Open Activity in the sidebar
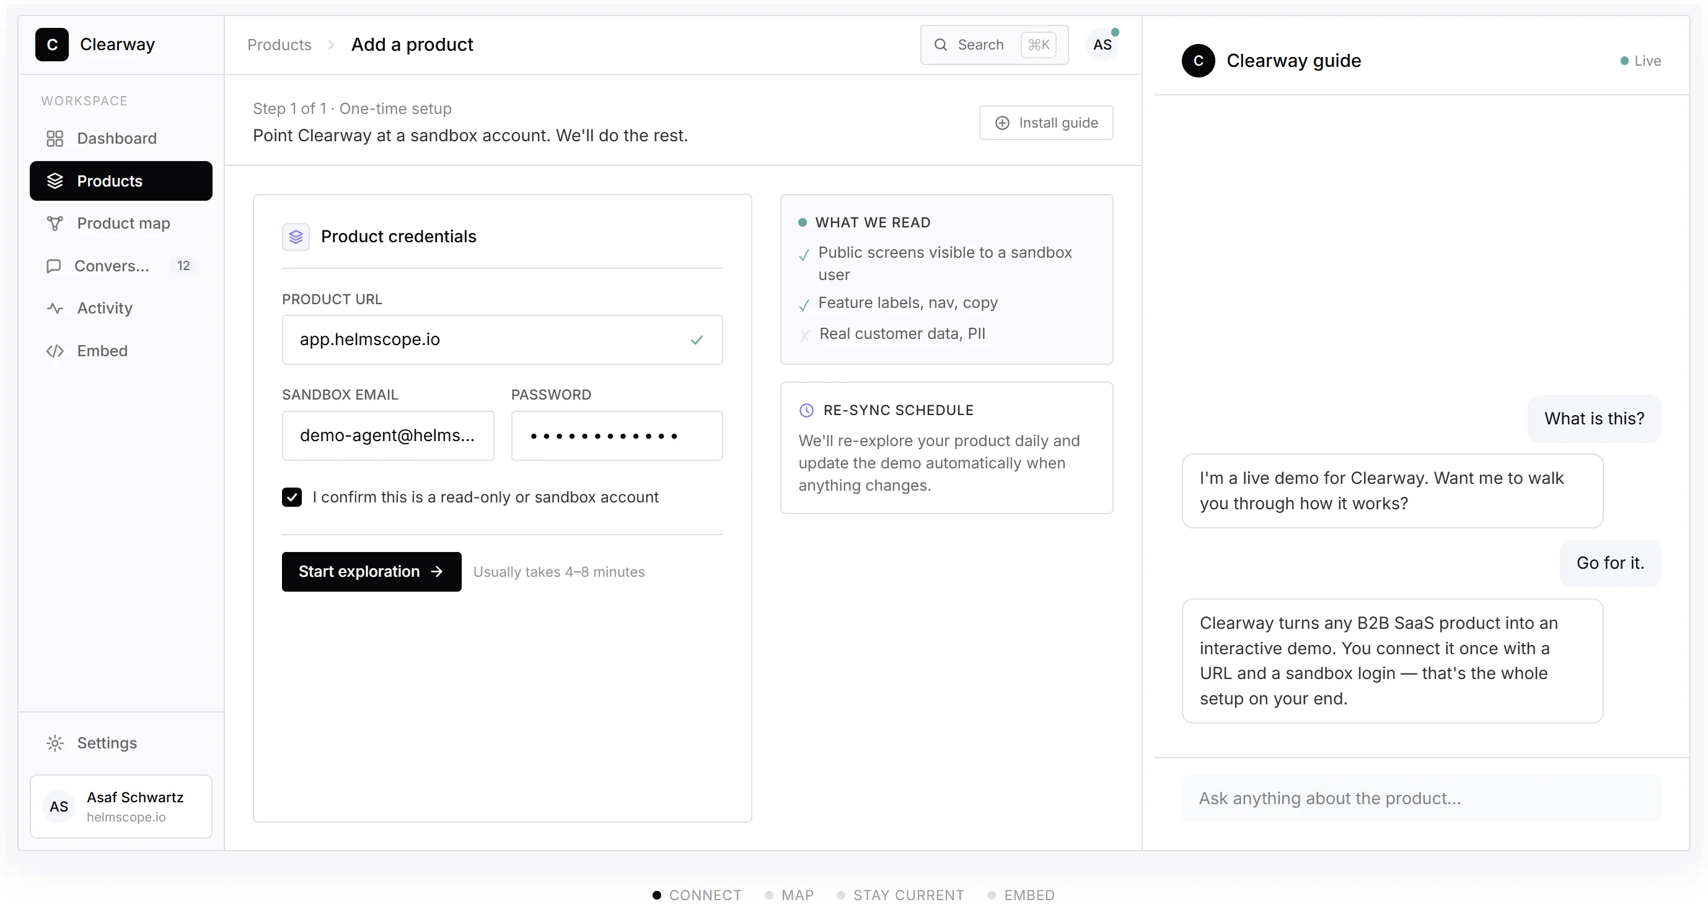This screenshot has width=1708, height=920. point(121,308)
